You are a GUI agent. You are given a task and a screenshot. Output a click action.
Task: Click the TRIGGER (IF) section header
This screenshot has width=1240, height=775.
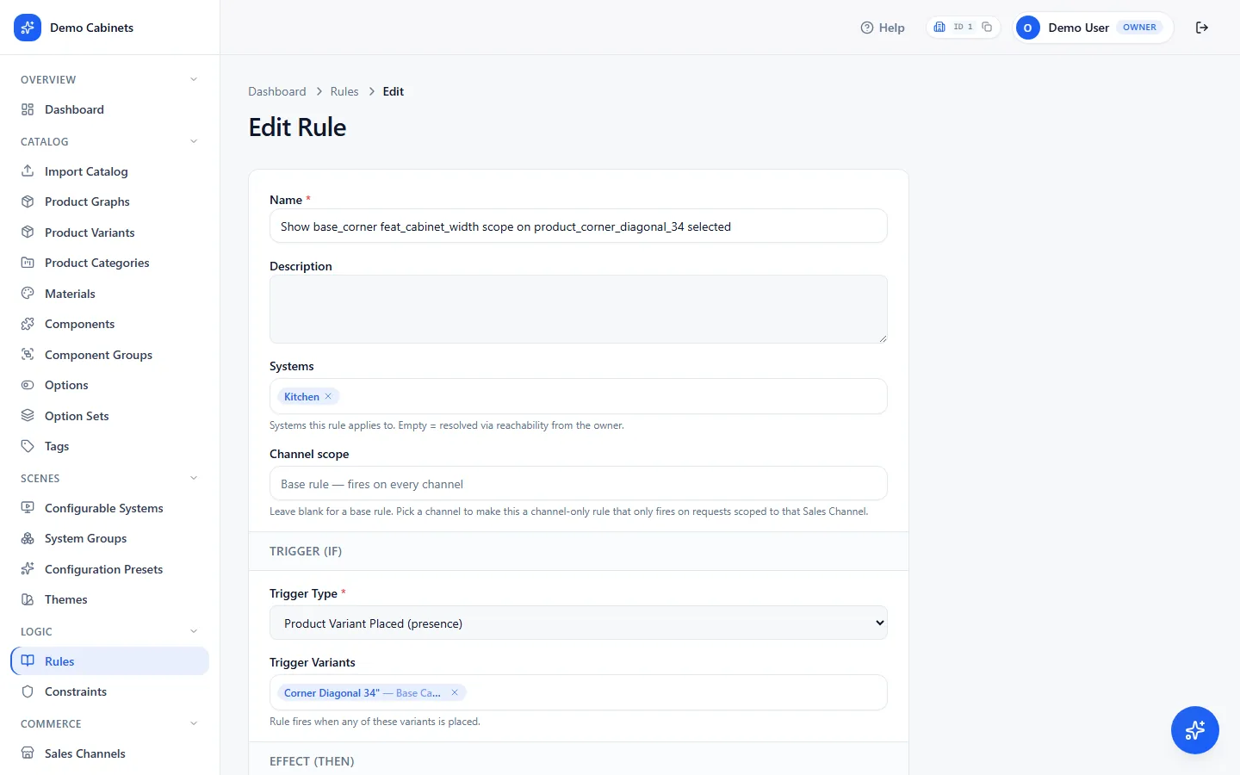click(x=306, y=551)
